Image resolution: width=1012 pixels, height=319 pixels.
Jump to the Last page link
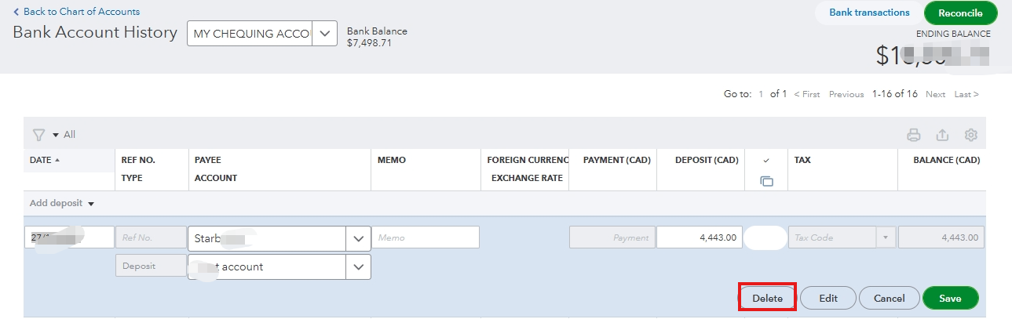pyautogui.click(x=966, y=94)
